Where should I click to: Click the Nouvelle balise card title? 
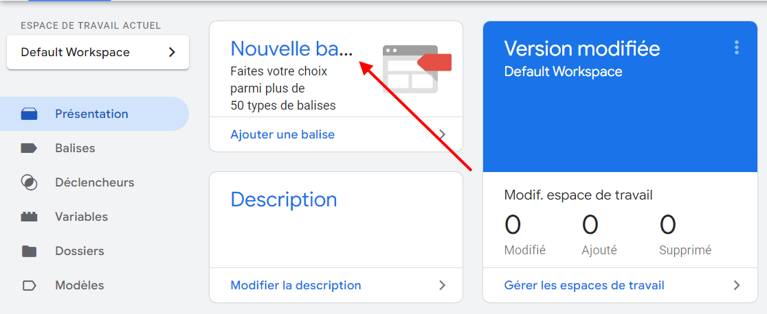click(x=291, y=48)
